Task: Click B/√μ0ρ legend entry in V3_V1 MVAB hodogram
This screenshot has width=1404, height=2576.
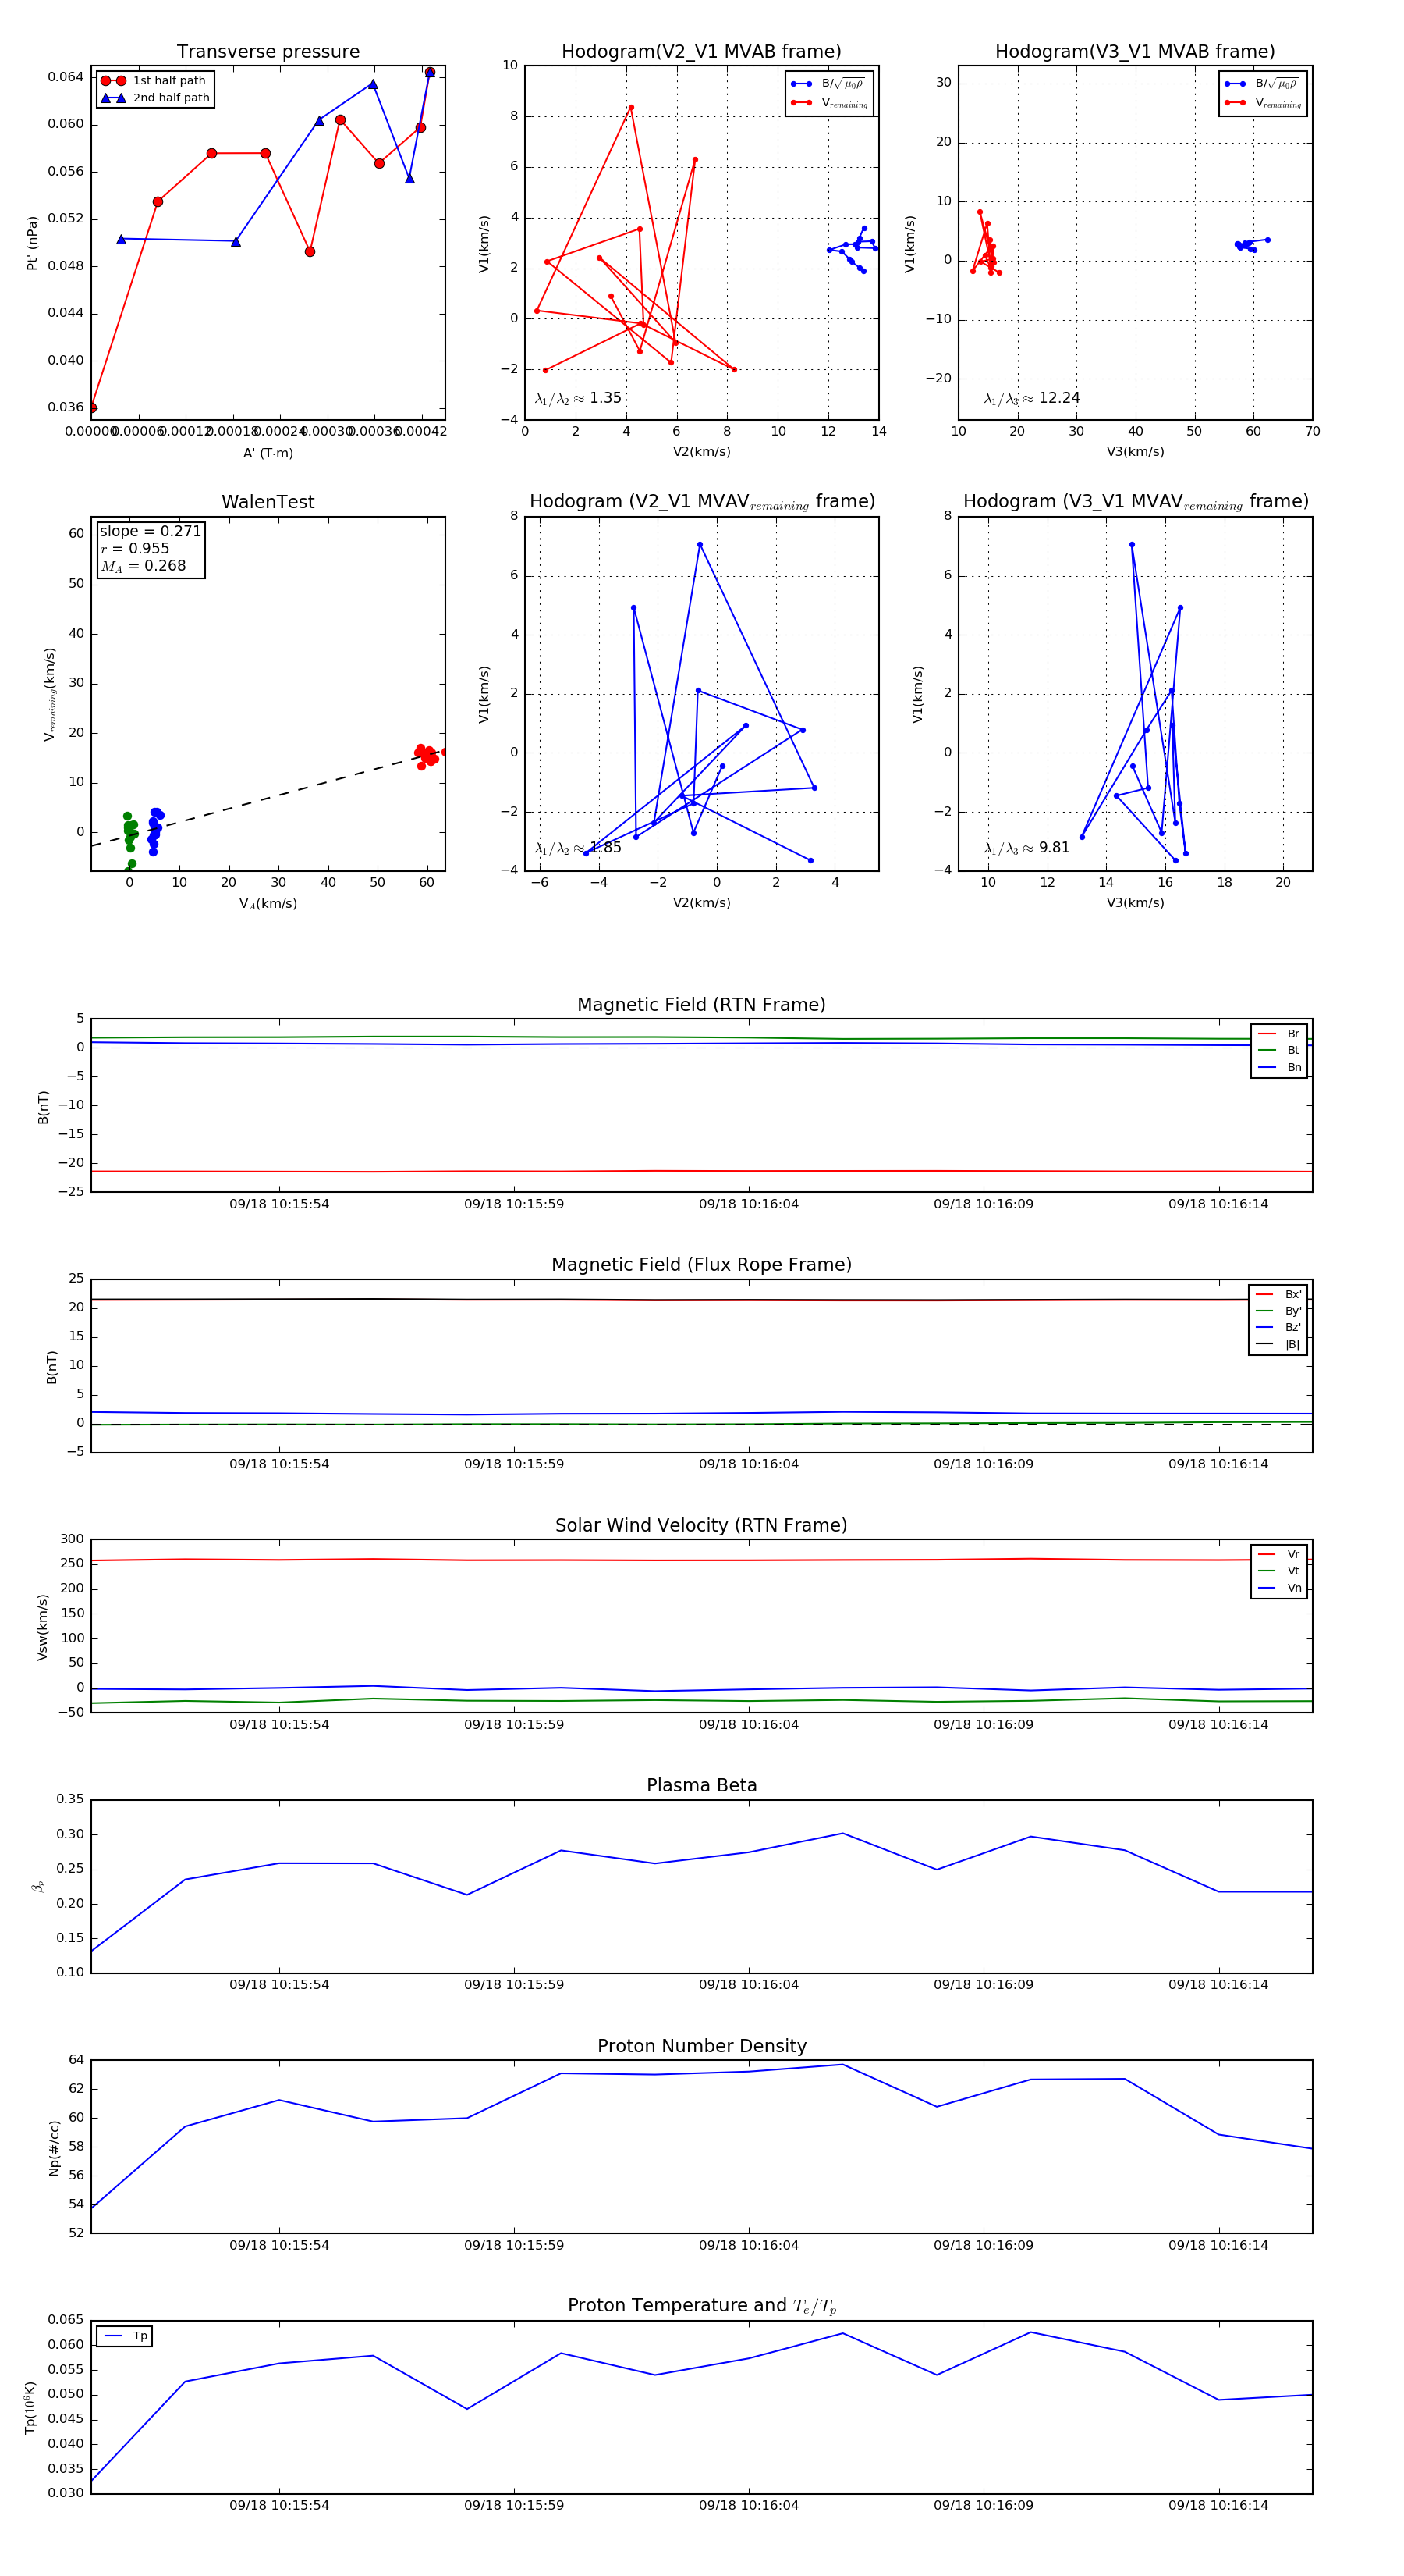Action: (1262, 84)
